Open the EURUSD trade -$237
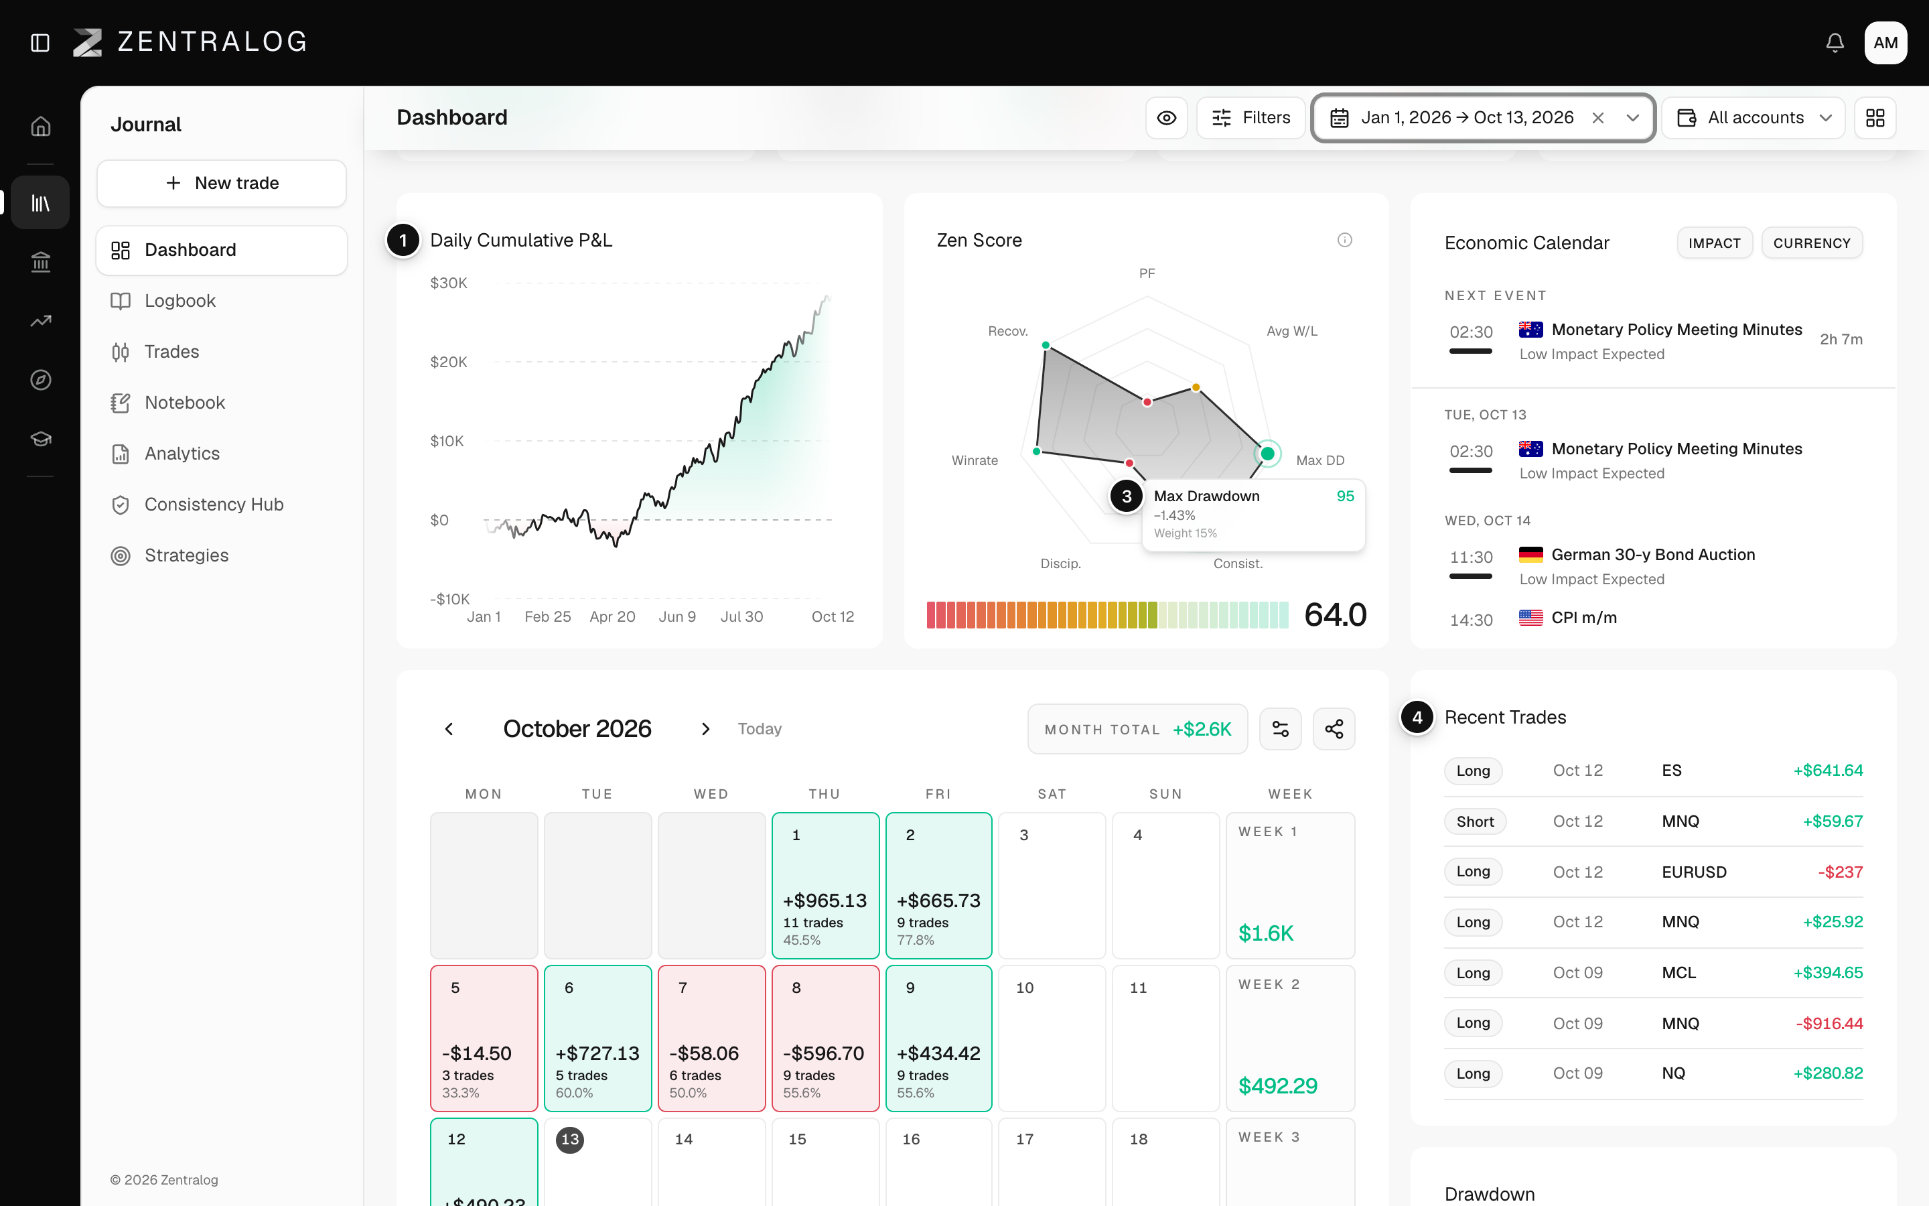This screenshot has width=1929, height=1206. point(1653,872)
